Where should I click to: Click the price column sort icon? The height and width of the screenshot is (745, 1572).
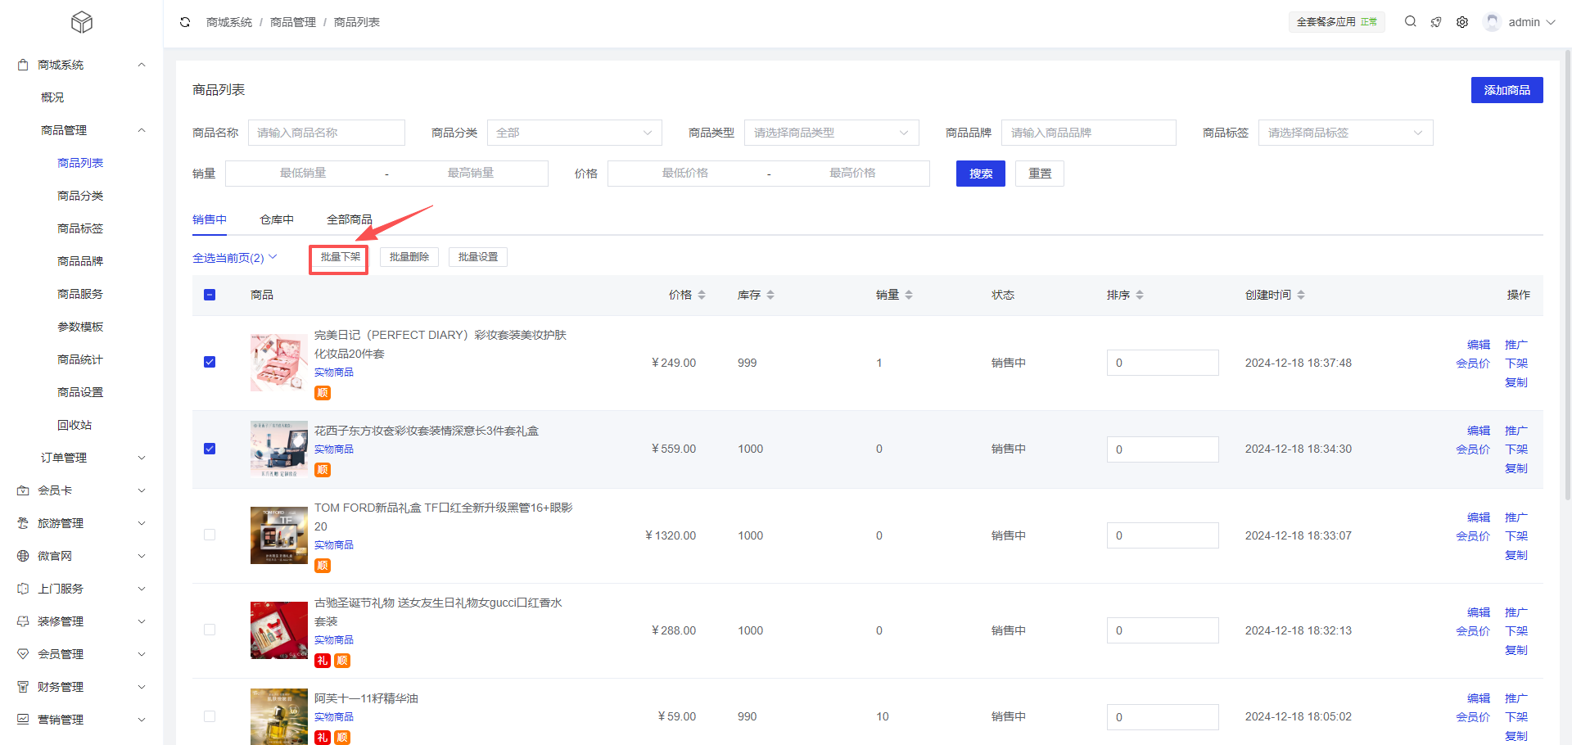coord(702,295)
